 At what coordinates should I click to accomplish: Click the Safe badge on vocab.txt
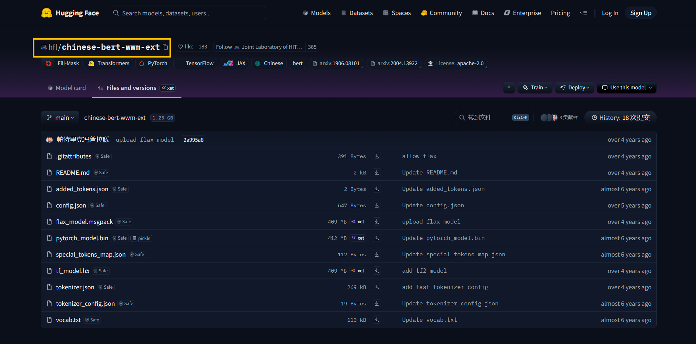[x=92, y=320]
